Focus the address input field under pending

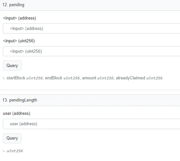(x=91, y=28)
